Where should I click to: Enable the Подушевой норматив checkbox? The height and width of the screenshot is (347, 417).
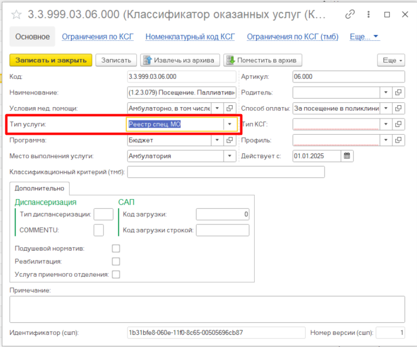click(116, 248)
